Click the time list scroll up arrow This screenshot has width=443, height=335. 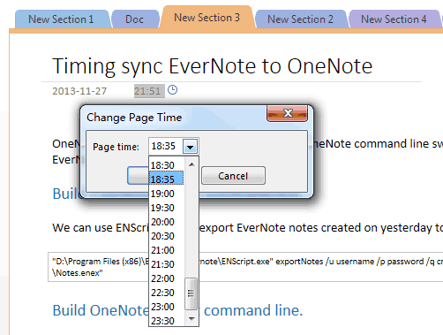click(191, 164)
